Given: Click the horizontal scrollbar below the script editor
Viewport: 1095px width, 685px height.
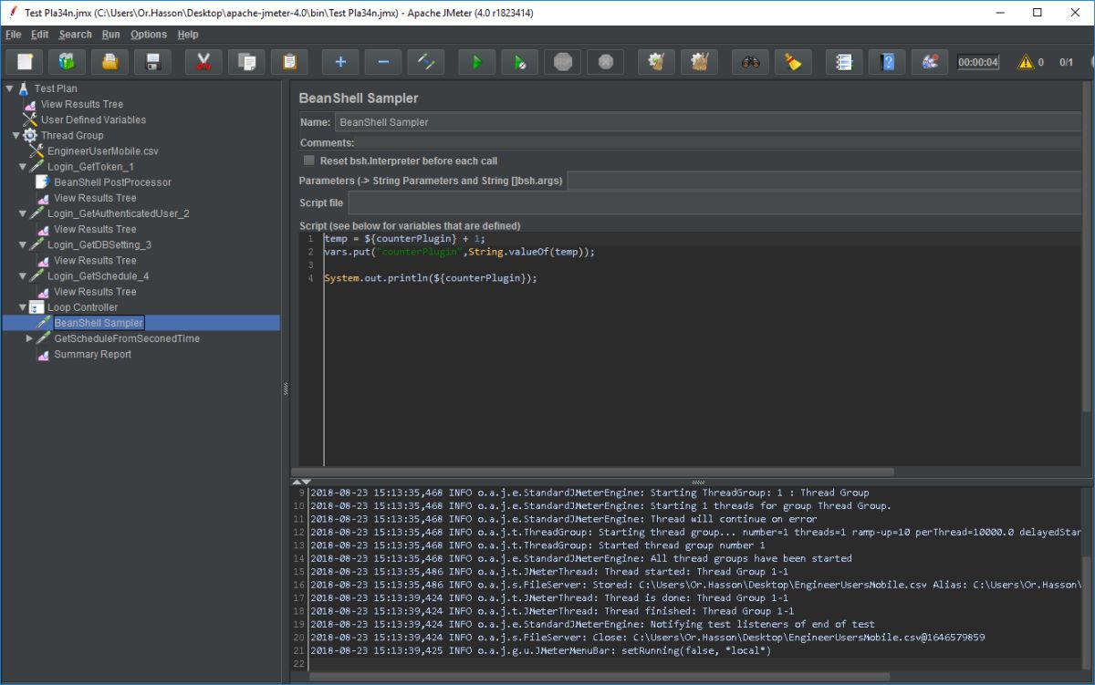Looking at the screenshot, I should pyautogui.click(x=593, y=472).
